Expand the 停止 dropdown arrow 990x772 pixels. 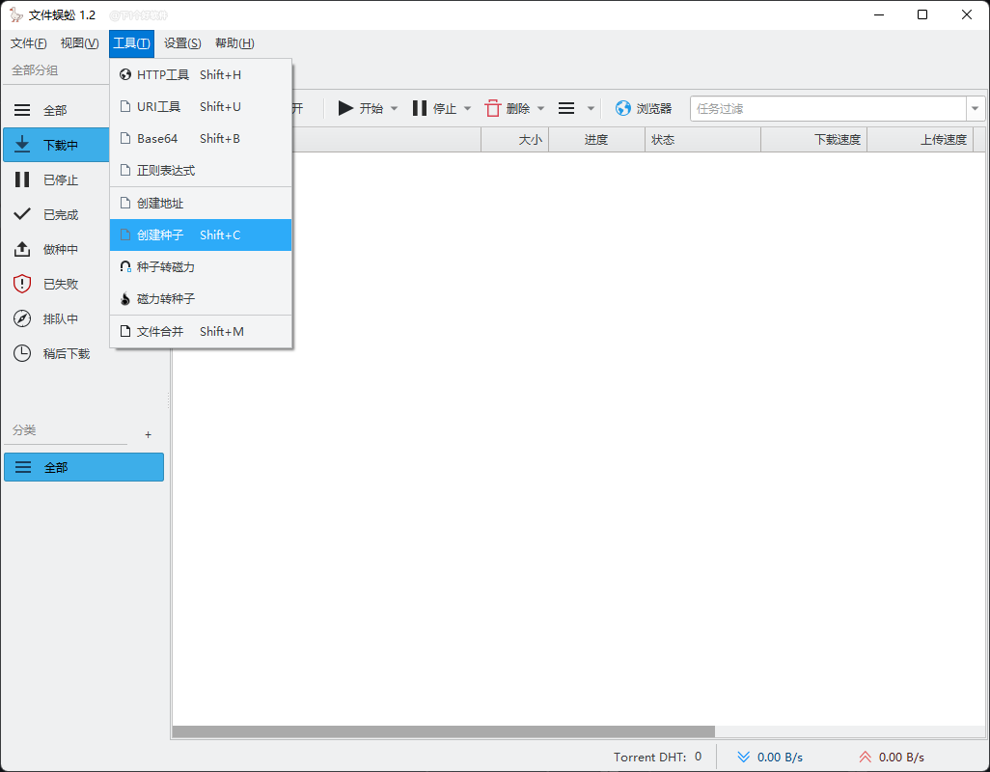click(x=467, y=109)
